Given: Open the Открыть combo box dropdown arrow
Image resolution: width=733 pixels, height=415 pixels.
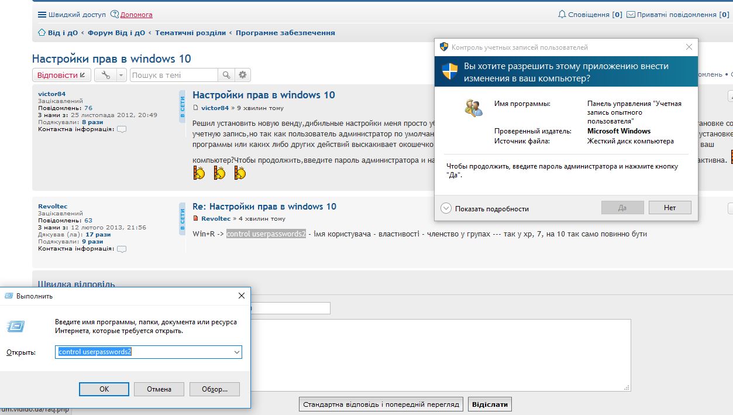Looking at the screenshot, I should pyautogui.click(x=236, y=352).
